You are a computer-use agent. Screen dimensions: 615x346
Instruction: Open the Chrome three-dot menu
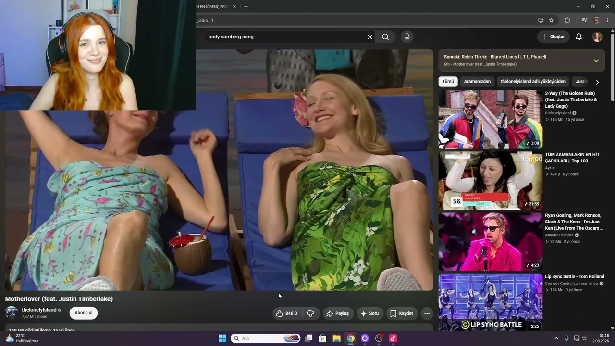pos(608,20)
